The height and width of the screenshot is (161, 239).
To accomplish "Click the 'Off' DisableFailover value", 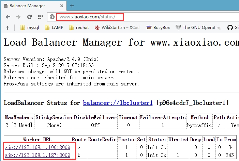I will tap(95, 125).
